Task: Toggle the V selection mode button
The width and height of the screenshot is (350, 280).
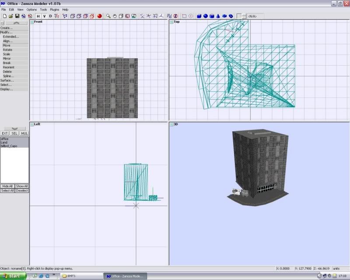Action: [x=44, y=16]
